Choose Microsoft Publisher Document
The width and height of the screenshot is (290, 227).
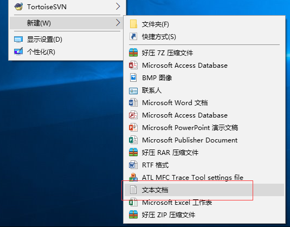point(204,140)
